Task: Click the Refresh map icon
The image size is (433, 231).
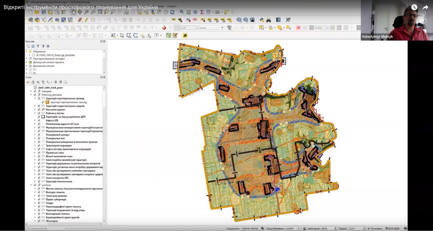Action: (172, 12)
